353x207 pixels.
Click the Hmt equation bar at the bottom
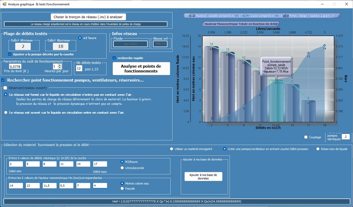tap(176, 202)
